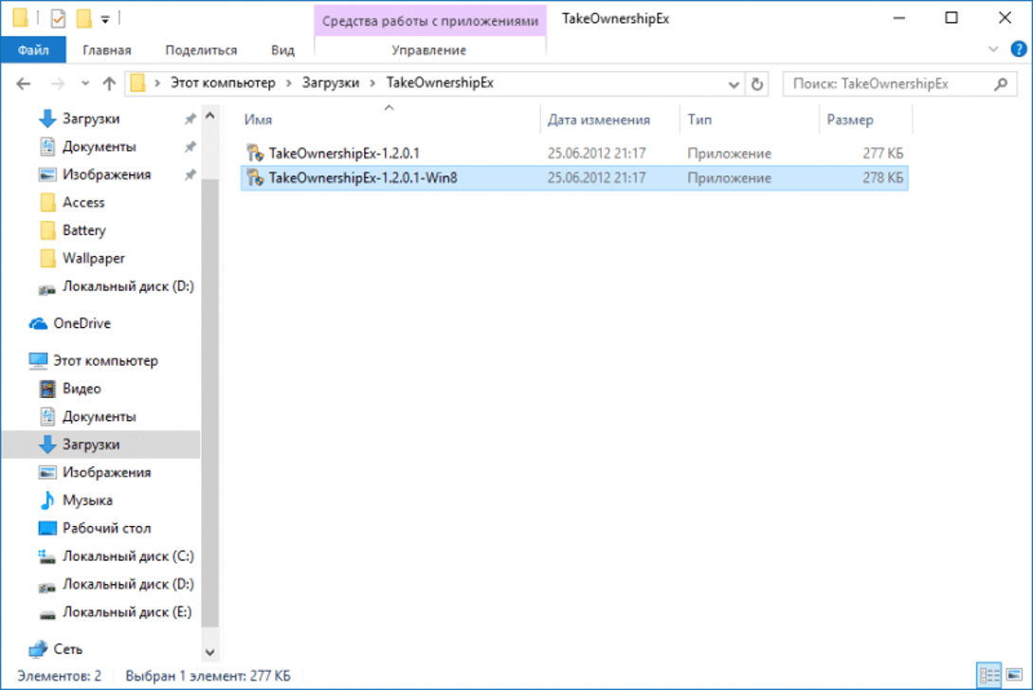Screen dimensions: 1033x690
Task: Click the Back navigation arrow
Action: 24,83
